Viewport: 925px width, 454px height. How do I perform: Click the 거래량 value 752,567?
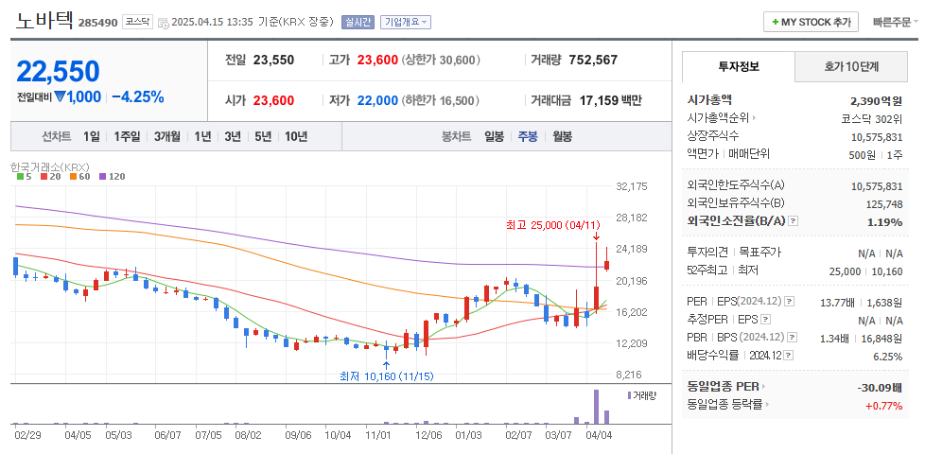pyautogui.click(x=593, y=60)
